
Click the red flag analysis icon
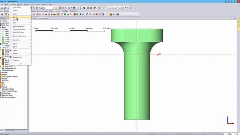(97, 14)
